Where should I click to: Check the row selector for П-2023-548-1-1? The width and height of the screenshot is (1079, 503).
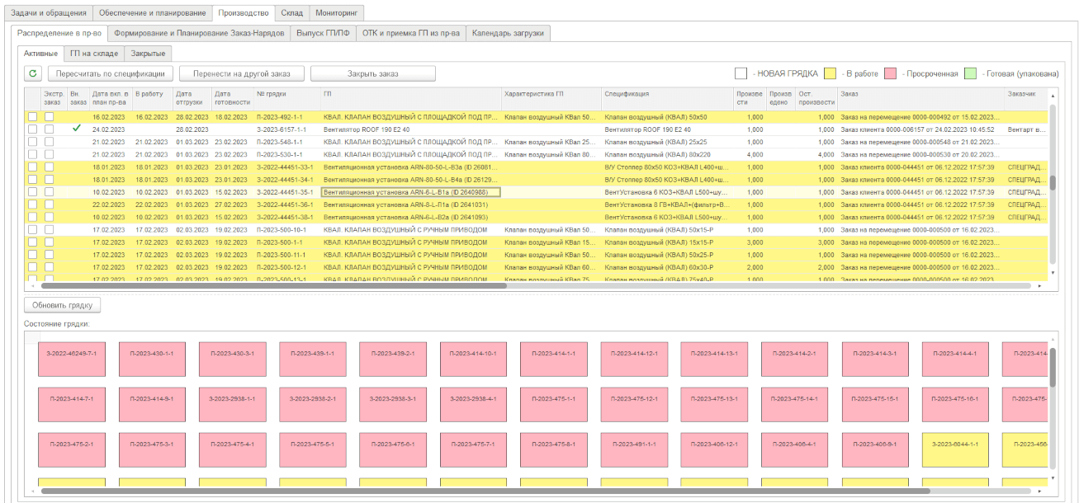click(x=32, y=142)
